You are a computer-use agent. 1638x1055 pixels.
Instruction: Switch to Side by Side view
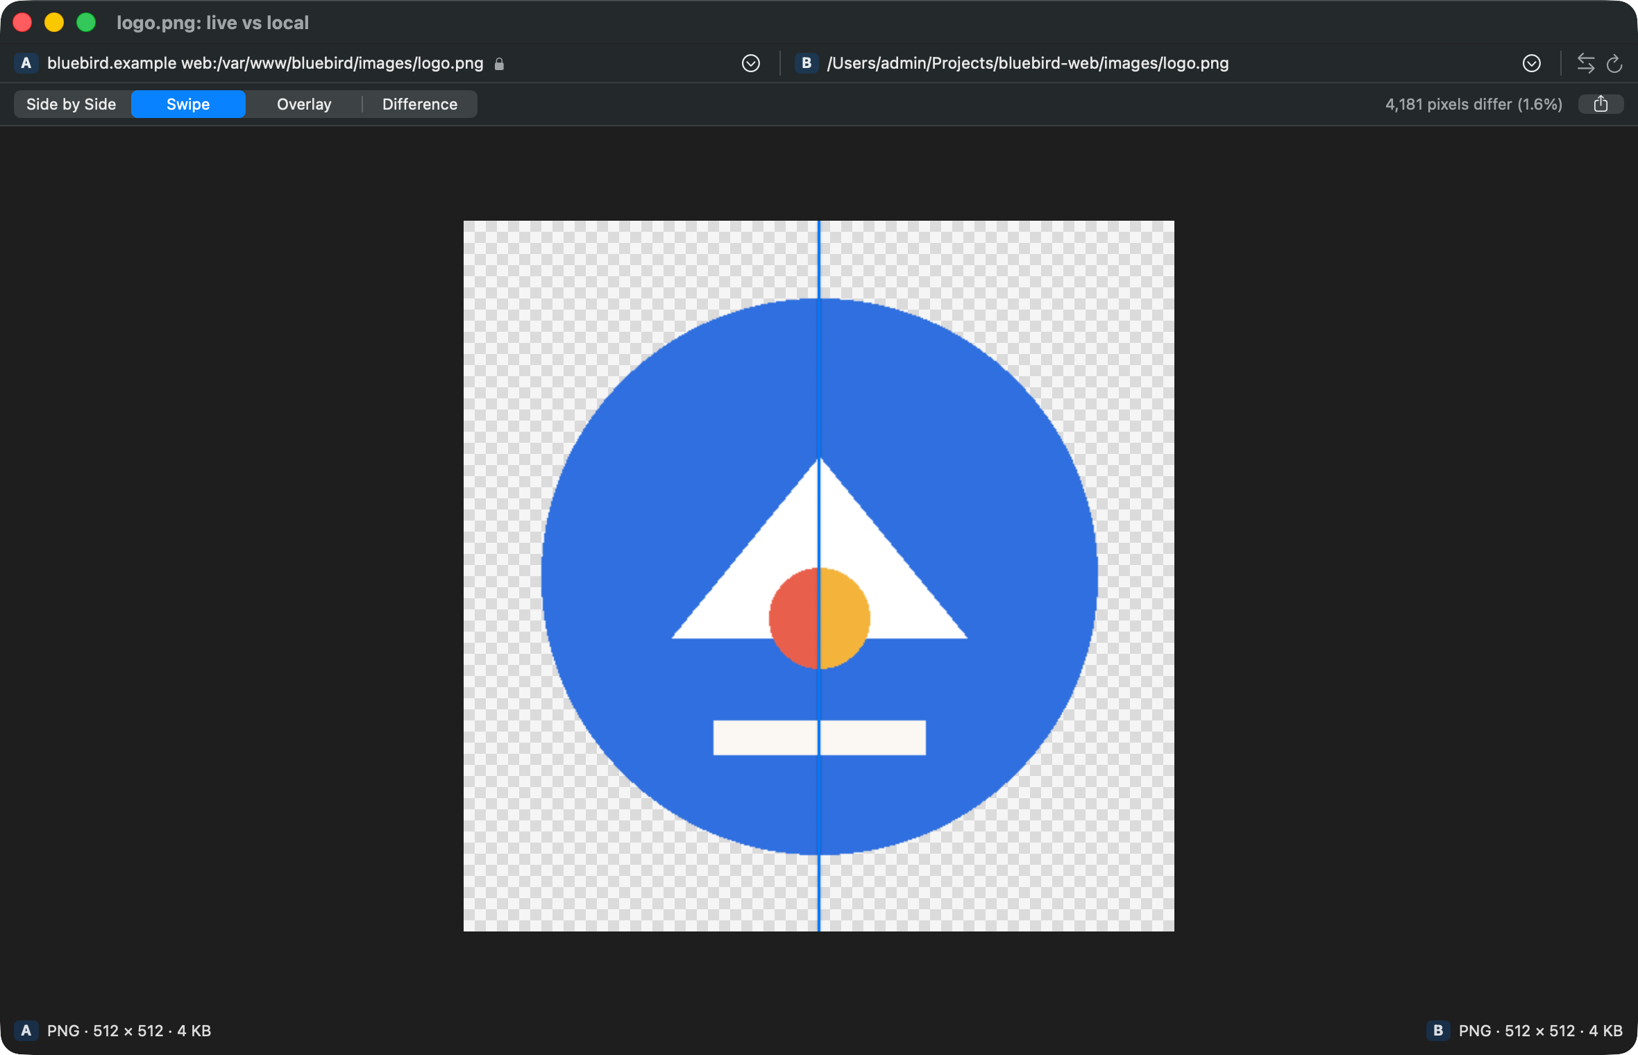coord(71,104)
